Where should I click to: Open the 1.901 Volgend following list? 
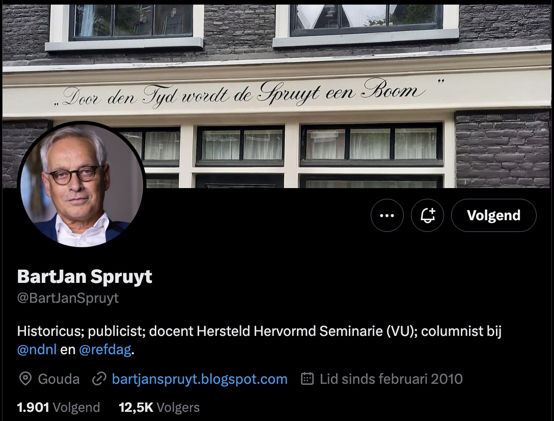point(58,407)
